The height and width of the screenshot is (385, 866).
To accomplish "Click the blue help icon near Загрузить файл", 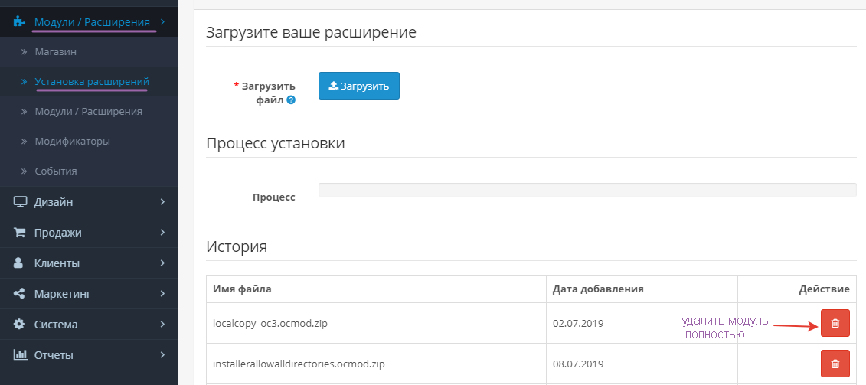I will (x=291, y=100).
